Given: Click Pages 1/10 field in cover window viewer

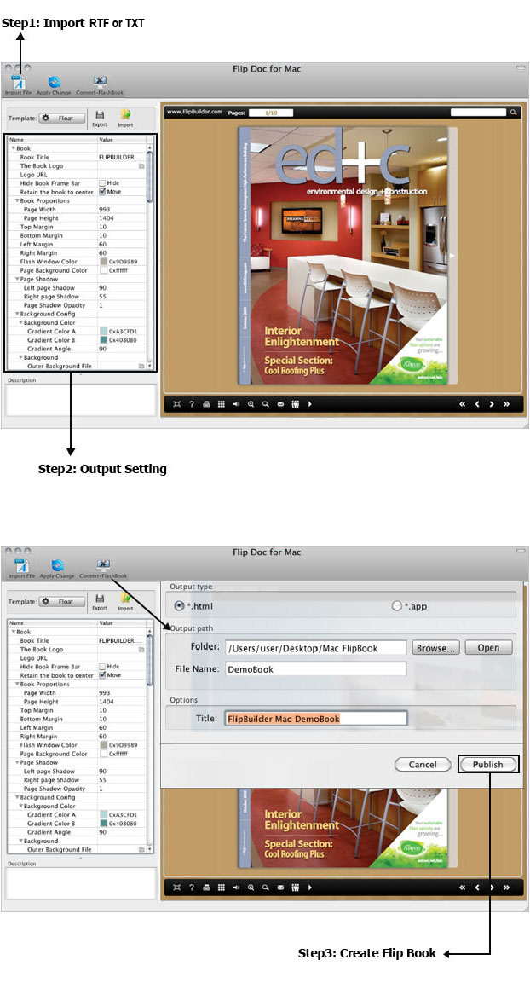Looking at the screenshot, I should (x=271, y=113).
